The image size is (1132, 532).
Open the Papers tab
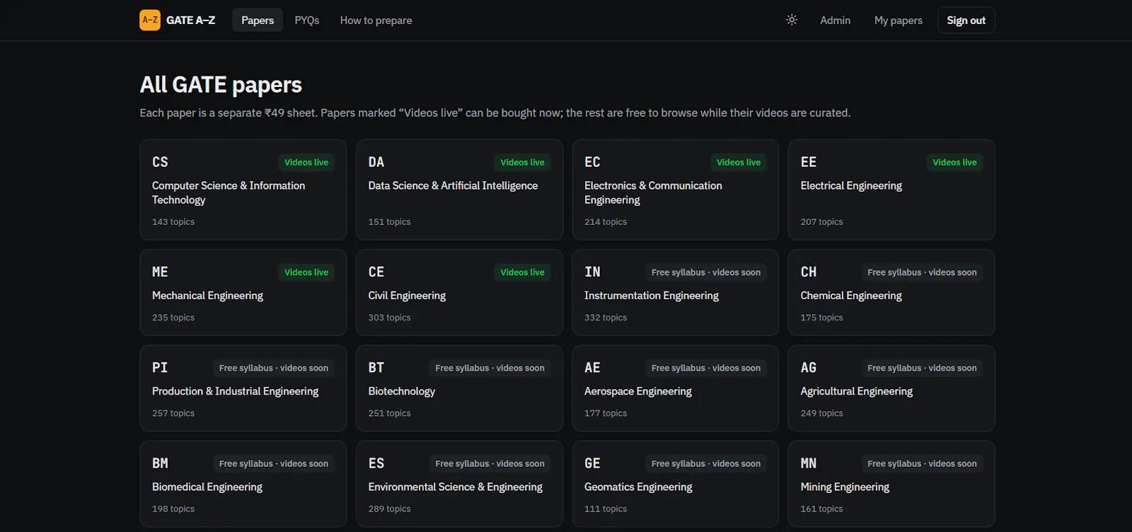[x=258, y=20]
